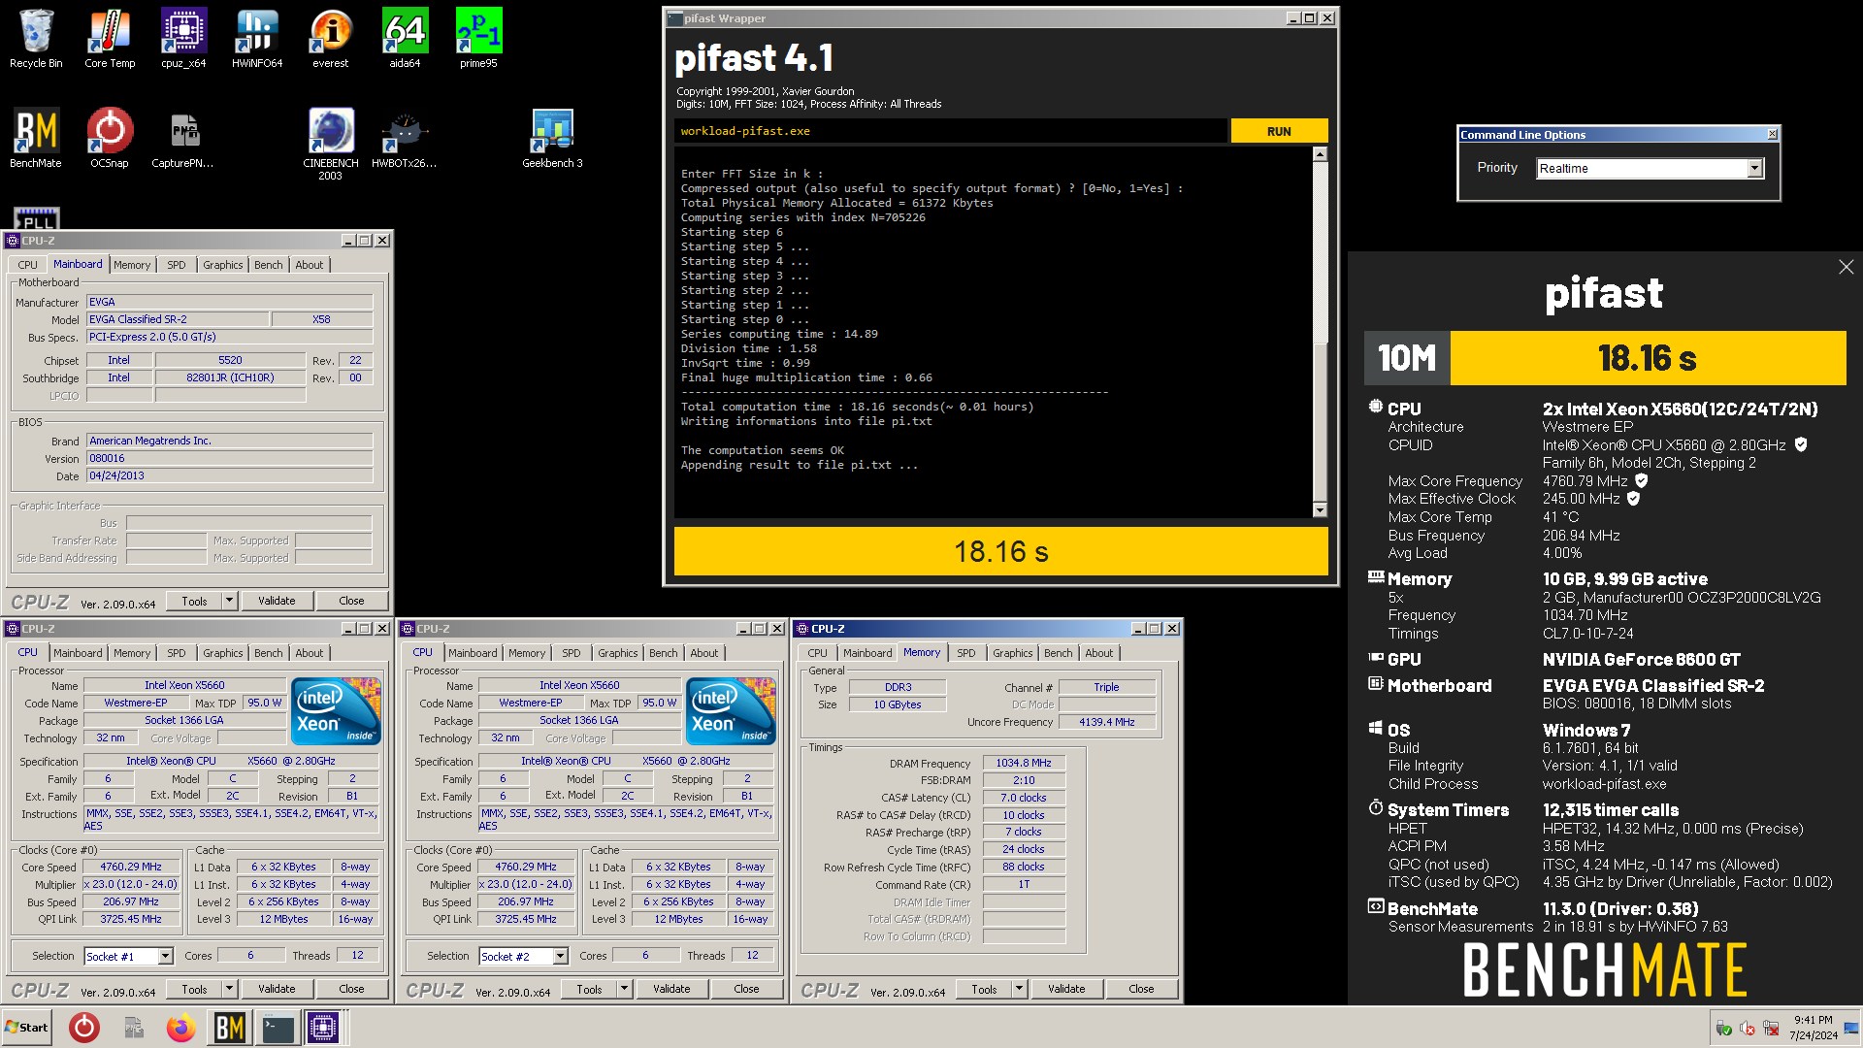Launch the HWiNFO64 desktop shortcut
1863x1048 pixels.
[257, 39]
